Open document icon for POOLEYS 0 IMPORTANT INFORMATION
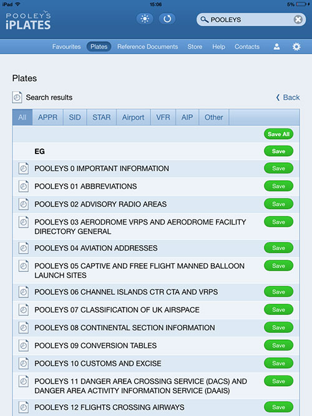Viewport: 312px width, 416px height. coord(23,168)
